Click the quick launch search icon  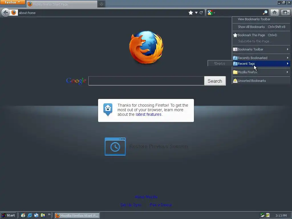click(x=43, y=216)
